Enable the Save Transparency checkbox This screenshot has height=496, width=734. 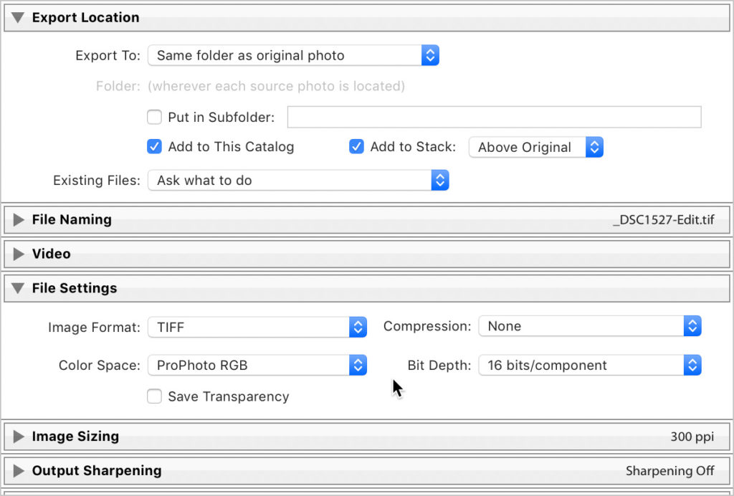[155, 396]
